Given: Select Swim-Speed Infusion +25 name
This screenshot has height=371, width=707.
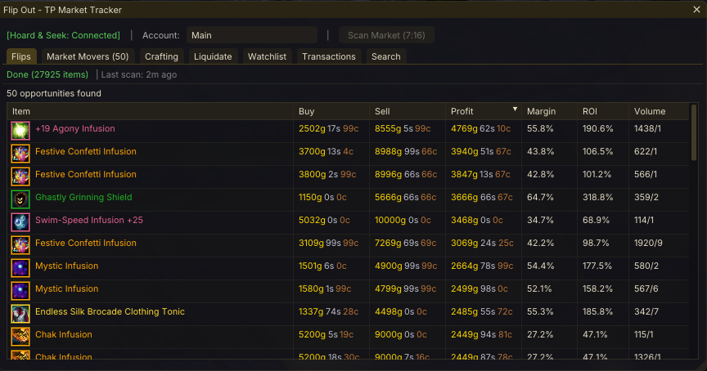Looking at the screenshot, I should (x=89, y=220).
